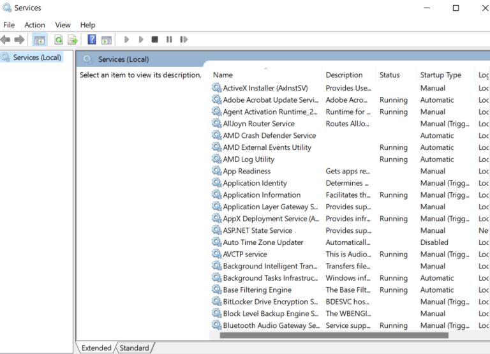Switch to the Standard tab
The width and height of the screenshot is (490, 354).
[x=135, y=348]
